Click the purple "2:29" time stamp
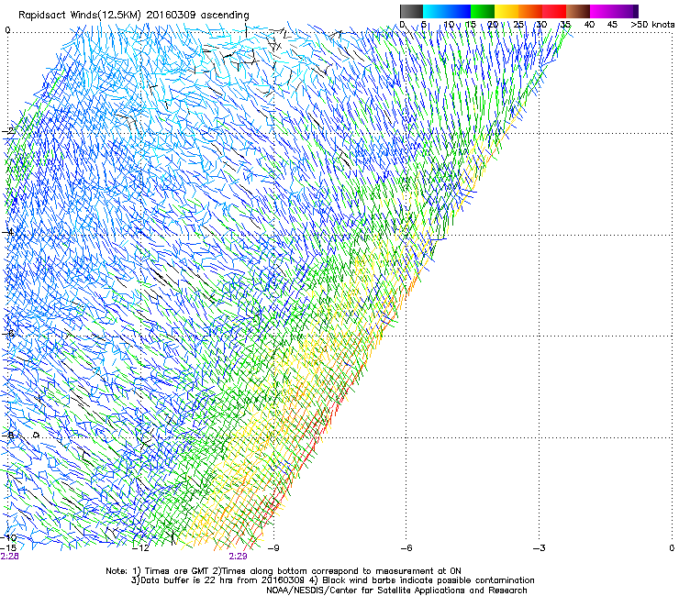Viewport: 679px width, 596px height. click(x=239, y=557)
